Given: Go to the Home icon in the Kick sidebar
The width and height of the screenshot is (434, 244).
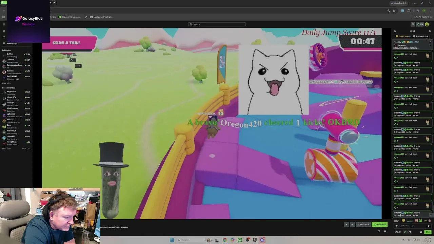Looking at the screenshot, I should coord(4,31).
